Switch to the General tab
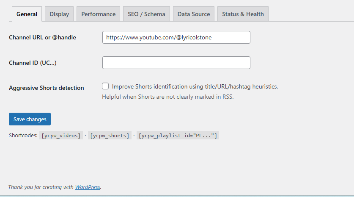 pyautogui.click(x=27, y=14)
